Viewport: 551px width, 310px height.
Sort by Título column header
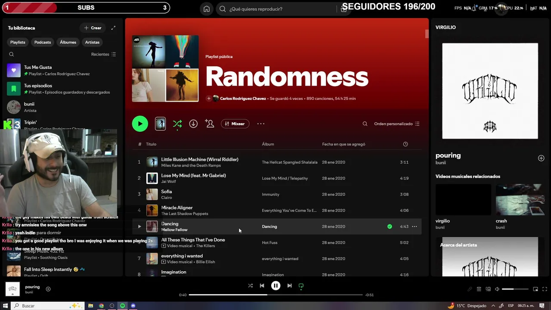[151, 144]
